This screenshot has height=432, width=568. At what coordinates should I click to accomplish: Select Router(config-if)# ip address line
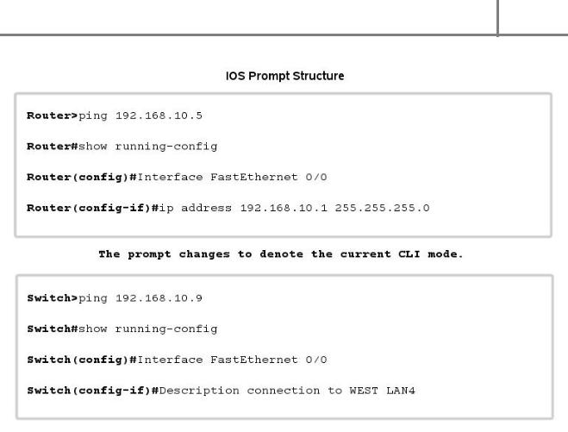pos(228,208)
